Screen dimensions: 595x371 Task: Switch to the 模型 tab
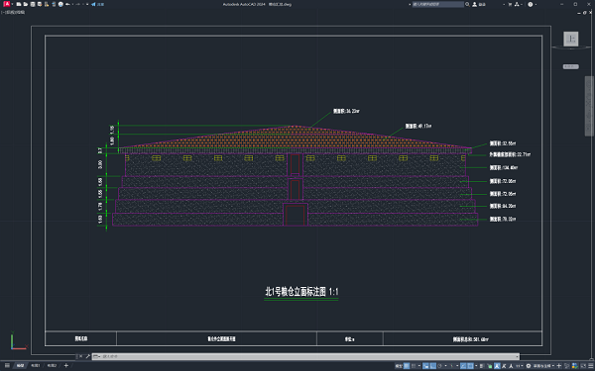coord(20,366)
